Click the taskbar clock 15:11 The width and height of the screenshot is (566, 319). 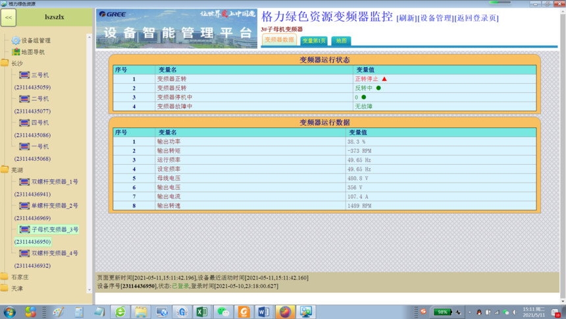point(534,312)
